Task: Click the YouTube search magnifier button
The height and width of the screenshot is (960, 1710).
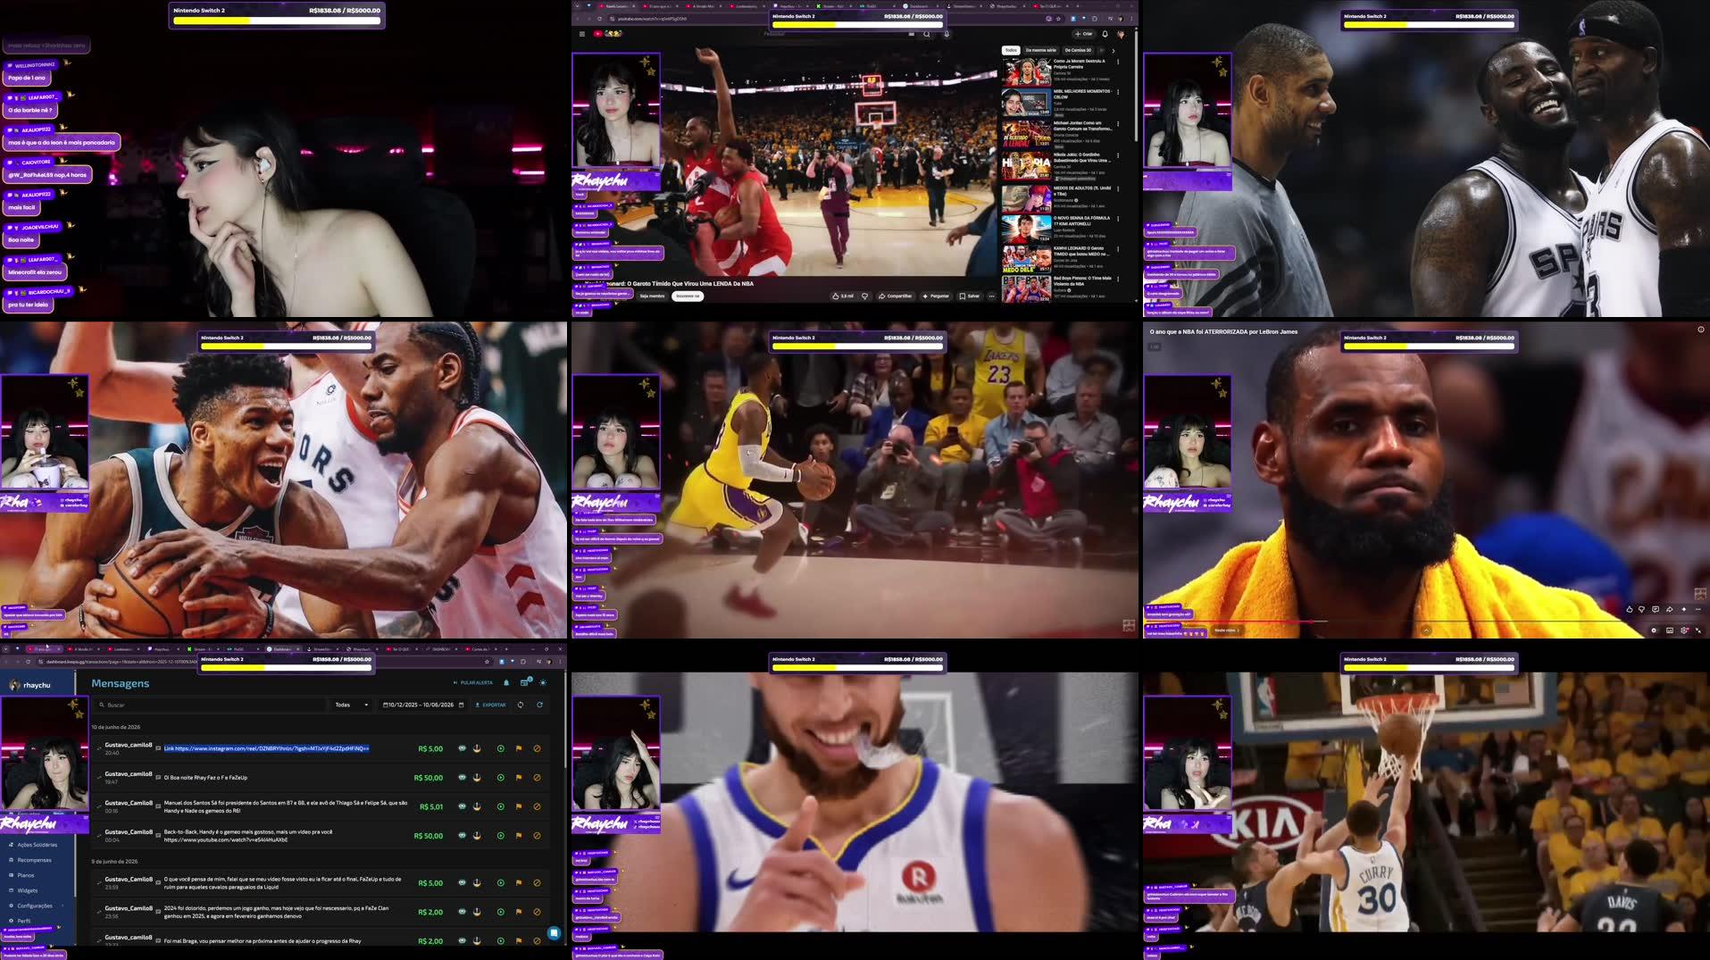Action: tap(926, 34)
